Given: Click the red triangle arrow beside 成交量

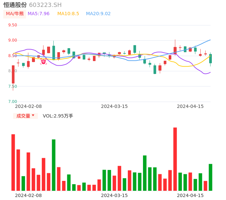Looking at the screenshot, I should [33, 116].
